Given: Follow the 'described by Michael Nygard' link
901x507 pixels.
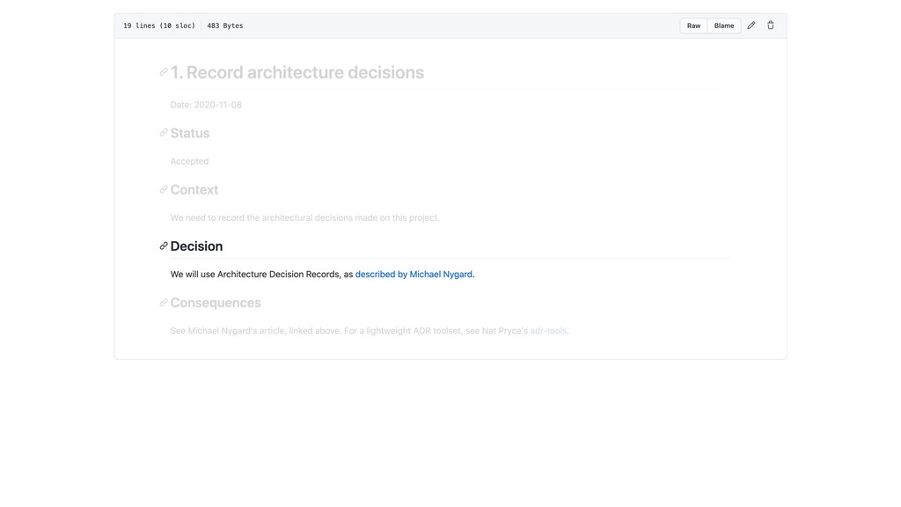Looking at the screenshot, I should (x=414, y=275).
